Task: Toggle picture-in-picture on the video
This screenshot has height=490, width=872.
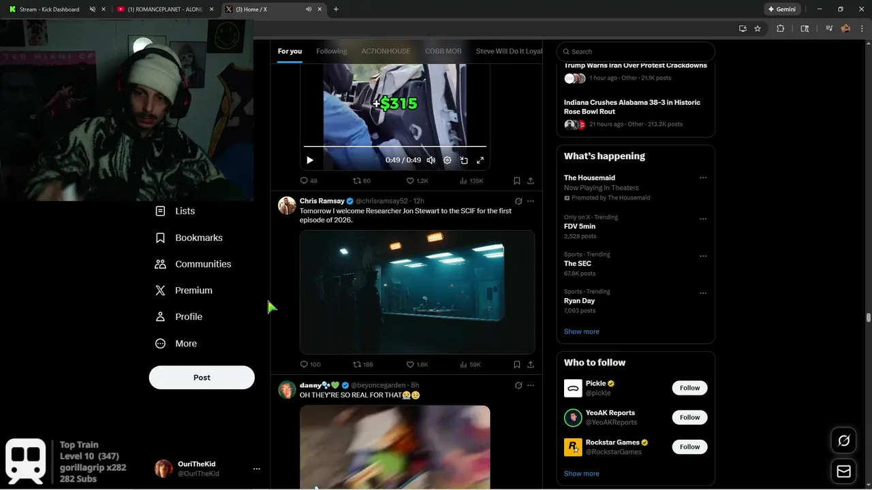Action: [464, 160]
